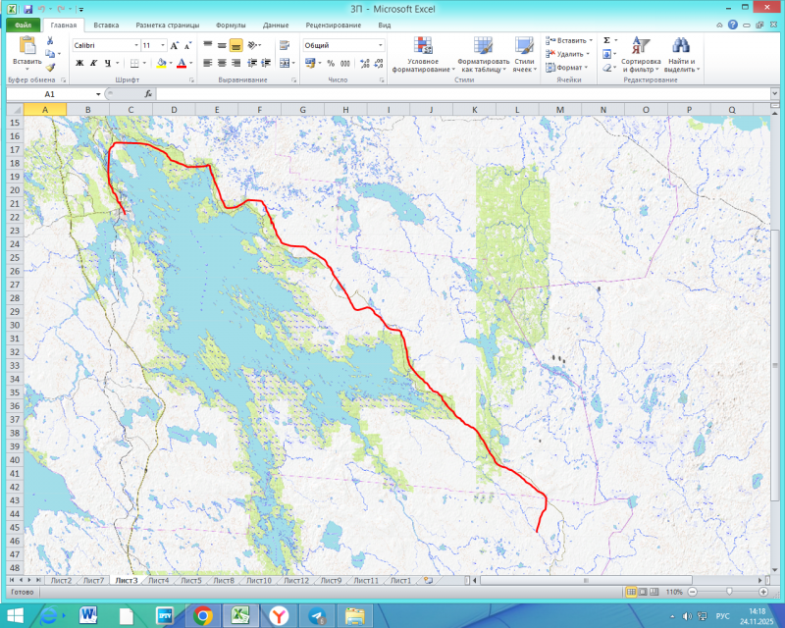Click the insert function fx icon
Screen dimensions: 785x628
pos(148,94)
